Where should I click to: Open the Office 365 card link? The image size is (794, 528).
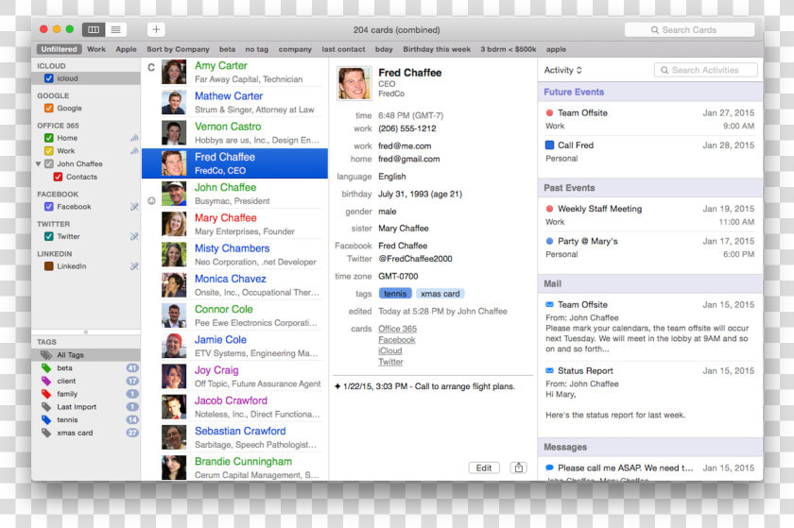tap(398, 329)
